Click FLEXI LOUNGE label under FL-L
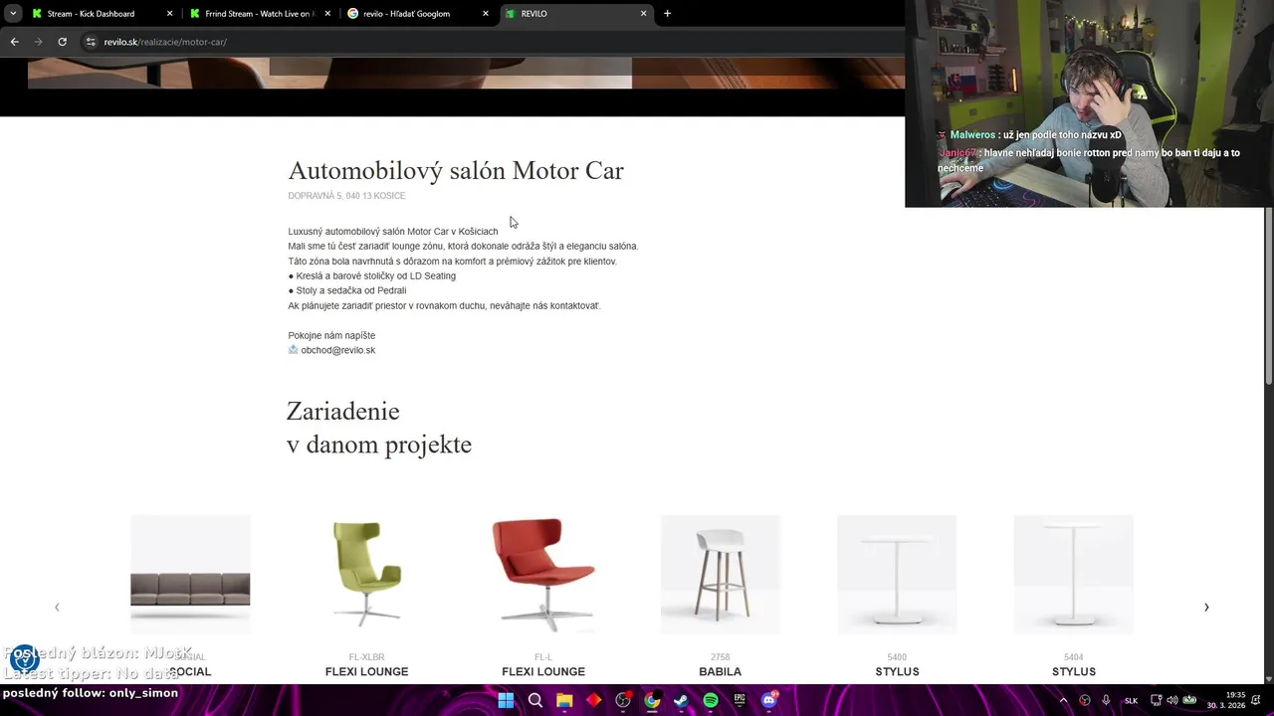 (x=543, y=671)
